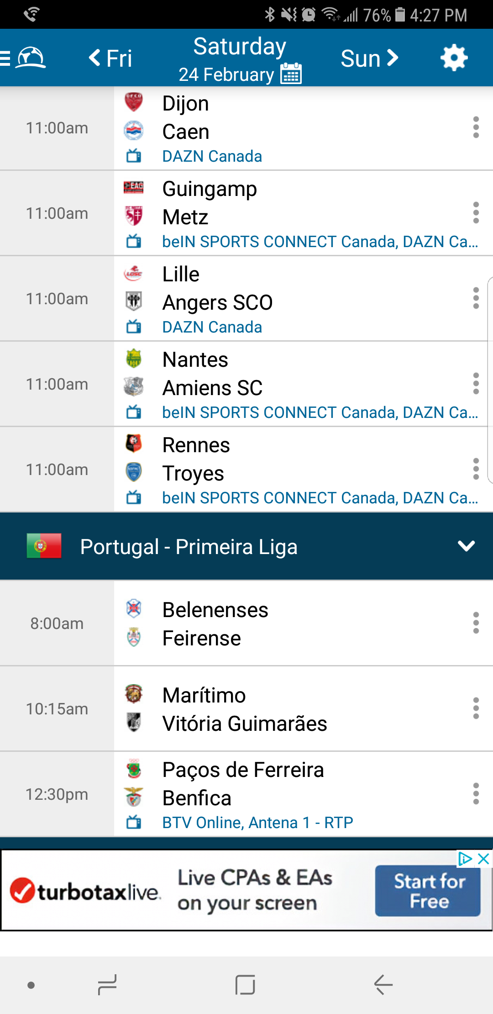Open the BTV Online, Antena 1 - RTP link
Viewport: 493px width, 1014px height.
[x=257, y=823]
